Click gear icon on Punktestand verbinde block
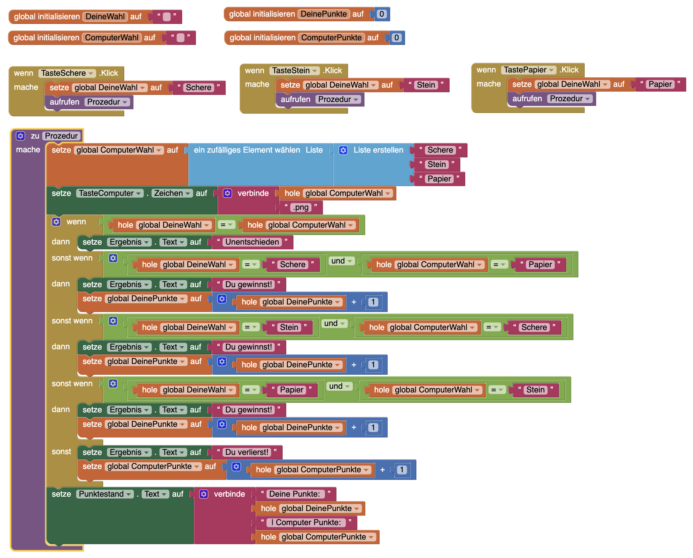The height and width of the screenshot is (558, 693). [204, 494]
